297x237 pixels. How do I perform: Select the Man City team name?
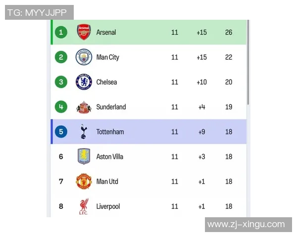pyautogui.click(x=107, y=57)
